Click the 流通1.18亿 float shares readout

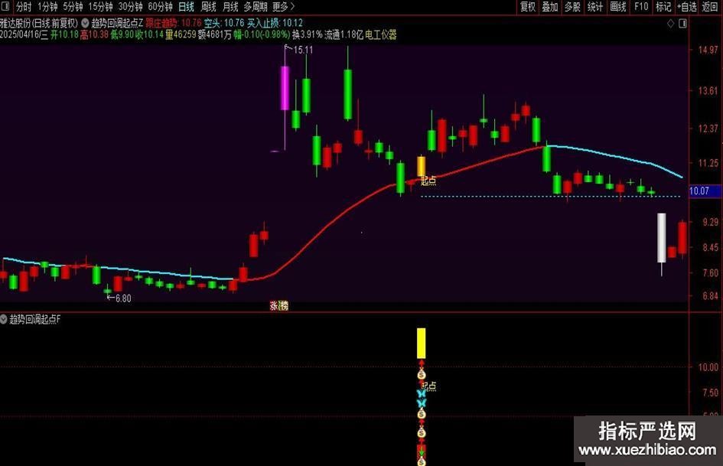coord(344,35)
